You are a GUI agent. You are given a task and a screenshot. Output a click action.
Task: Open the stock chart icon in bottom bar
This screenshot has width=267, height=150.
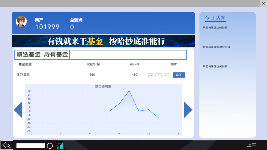60,145
